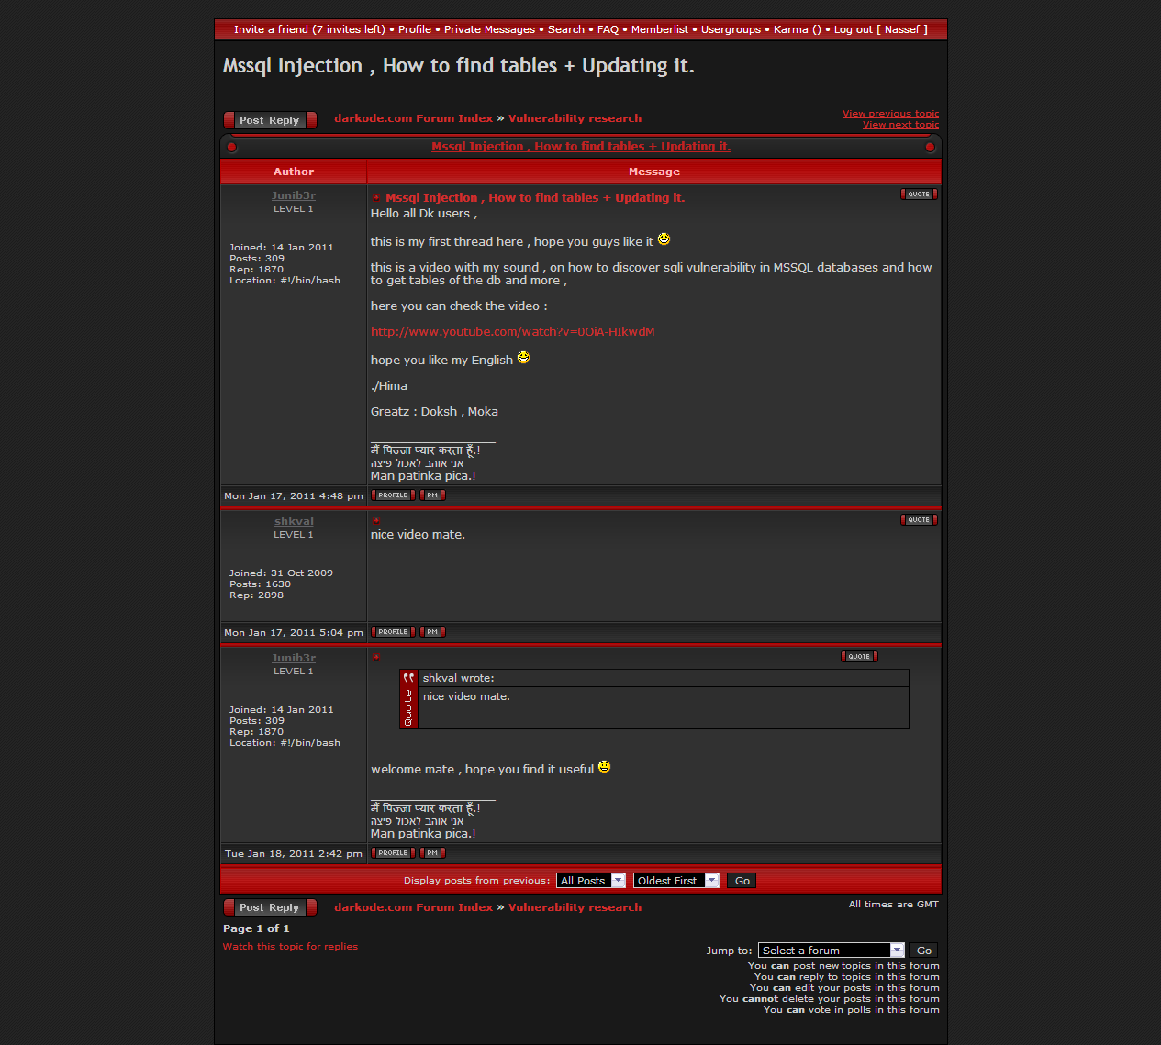
Task: Click Quote icon on shkval's post
Action: [919, 520]
